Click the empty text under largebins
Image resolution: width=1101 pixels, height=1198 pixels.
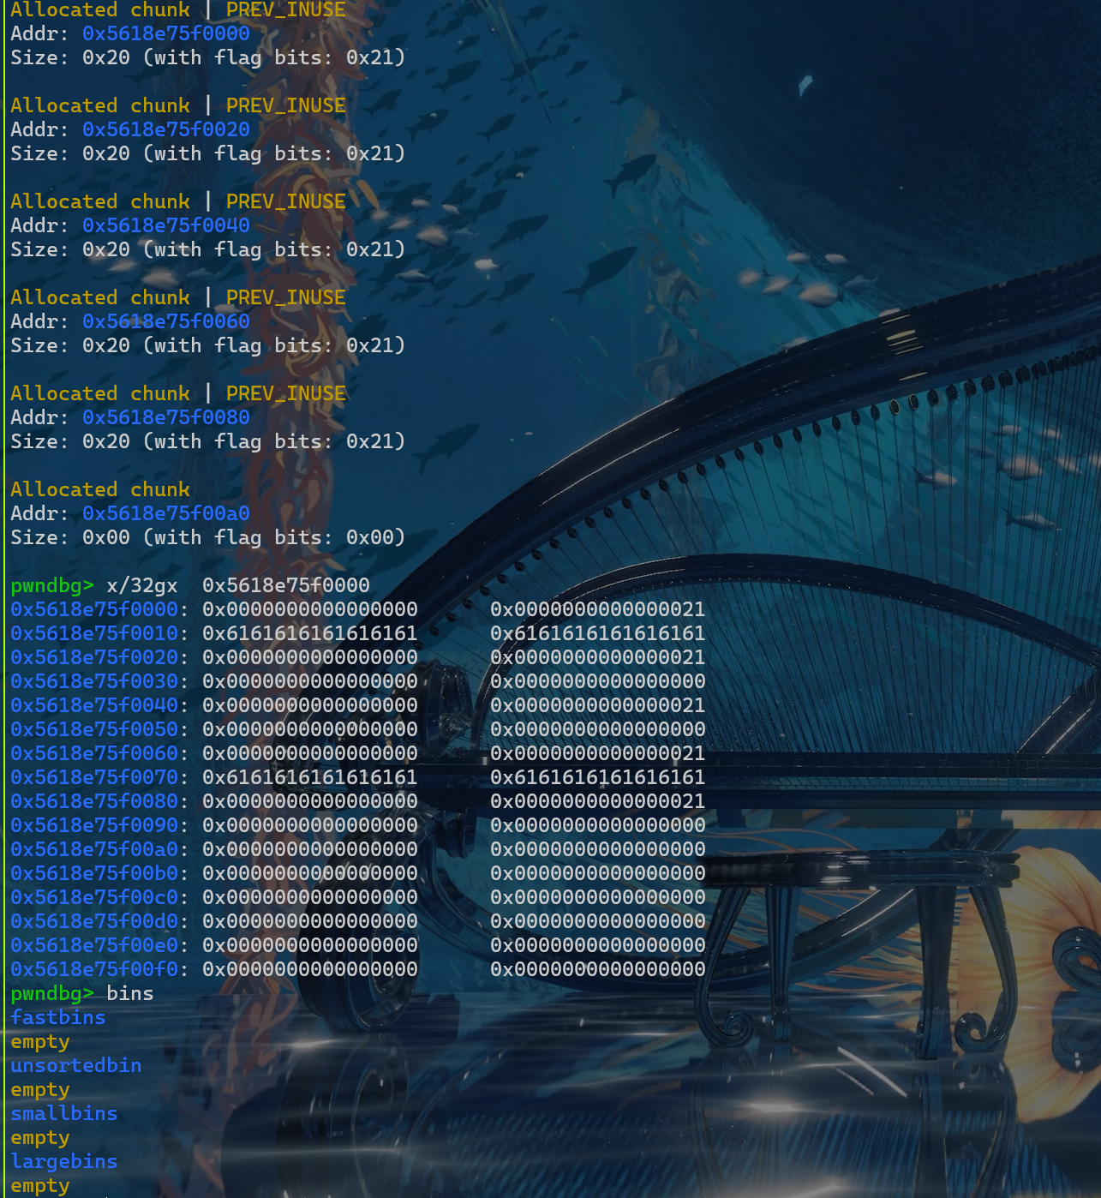click(x=39, y=1186)
